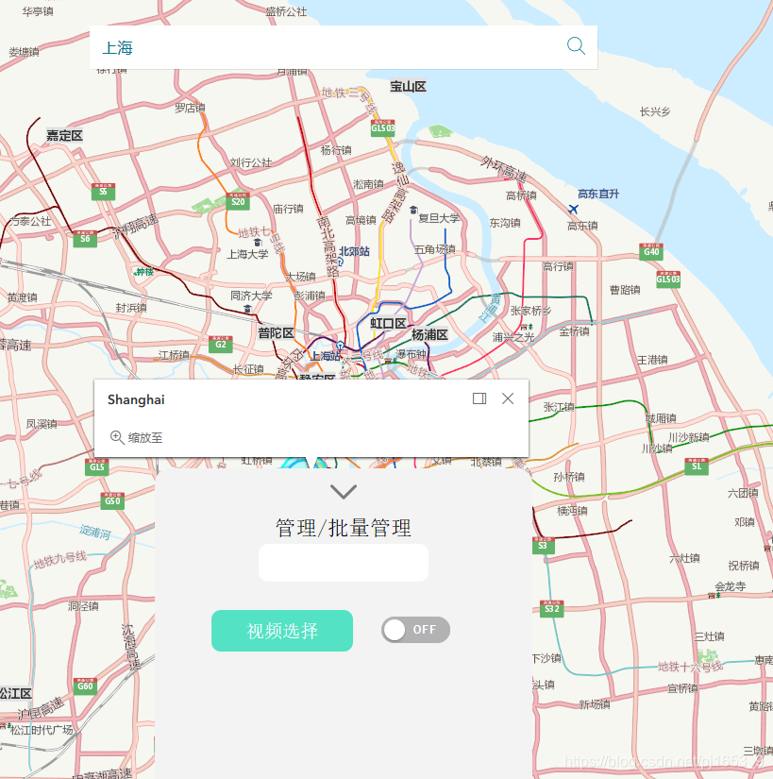Click the G15 highway shield
773x779 pixels.
pyautogui.click(x=97, y=467)
